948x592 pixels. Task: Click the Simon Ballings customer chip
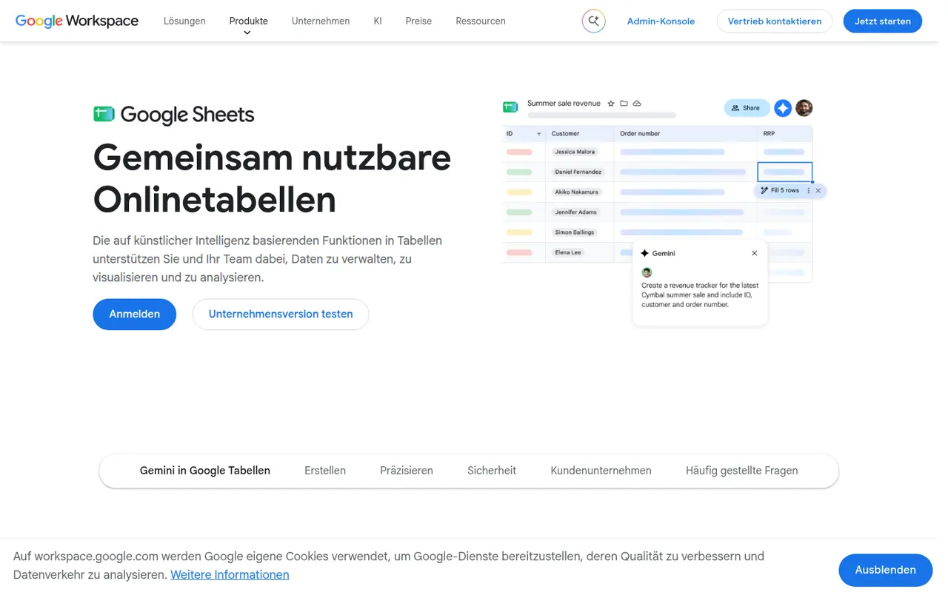point(575,232)
